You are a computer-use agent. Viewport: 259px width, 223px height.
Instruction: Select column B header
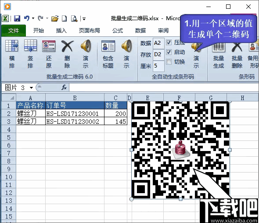click(x=75, y=98)
